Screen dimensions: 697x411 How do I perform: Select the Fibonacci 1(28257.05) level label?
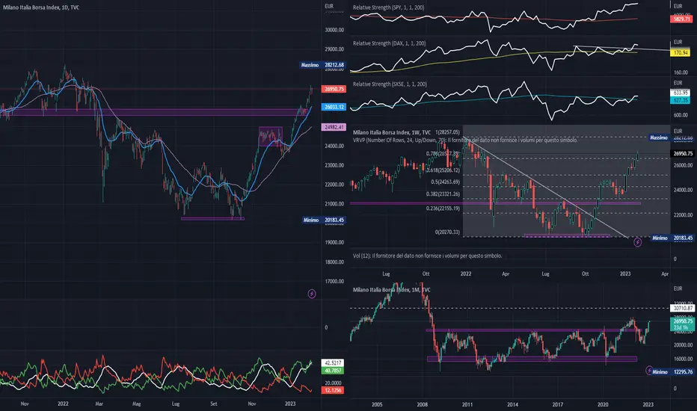coord(447,132)
